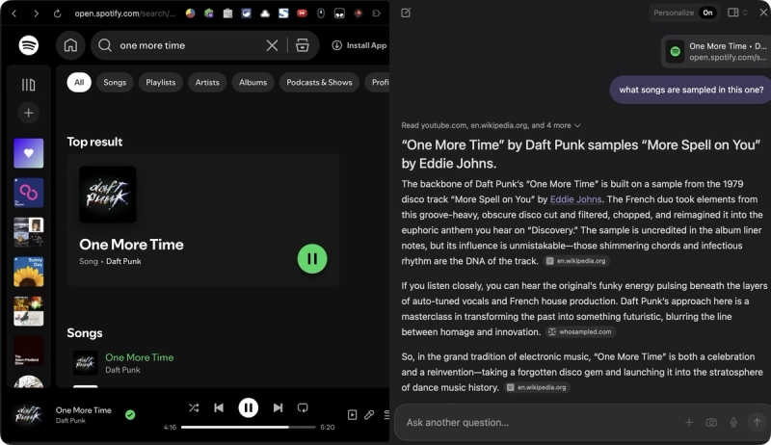
Task: Click the now-playing One More Time title
Action: [x=83, y=410]
